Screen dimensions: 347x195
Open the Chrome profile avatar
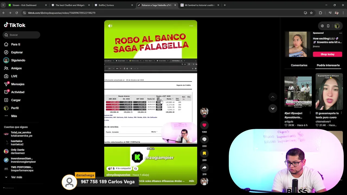(336, 13)
